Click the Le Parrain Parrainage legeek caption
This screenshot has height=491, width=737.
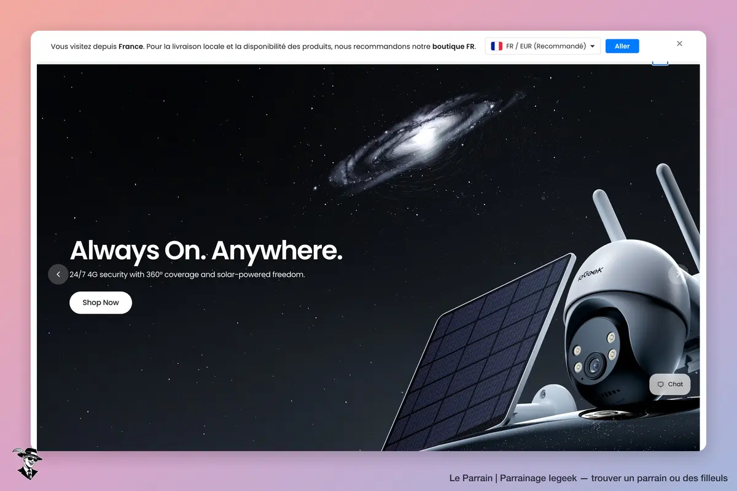tap(588, 478)
